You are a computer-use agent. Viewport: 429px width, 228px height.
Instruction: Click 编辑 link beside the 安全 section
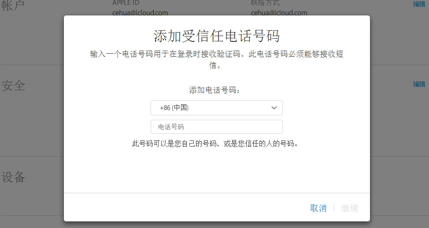419,84
